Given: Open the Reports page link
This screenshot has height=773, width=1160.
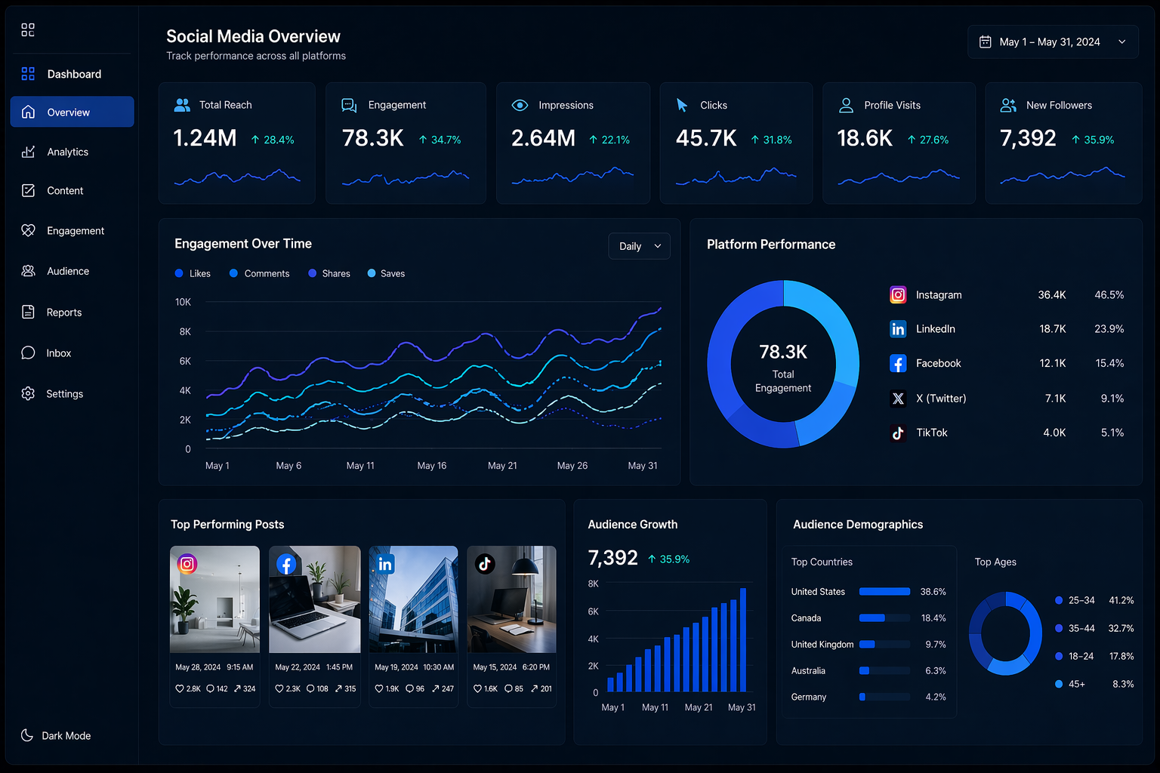Looking at the screenshot, I should click(x=63, y=313).
